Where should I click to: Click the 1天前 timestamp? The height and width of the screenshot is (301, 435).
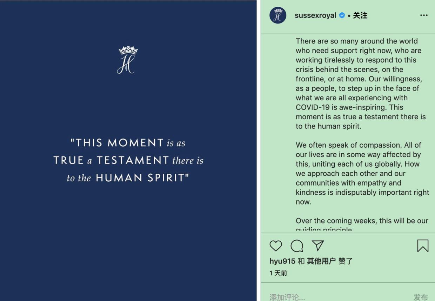(x=278, y=273)
